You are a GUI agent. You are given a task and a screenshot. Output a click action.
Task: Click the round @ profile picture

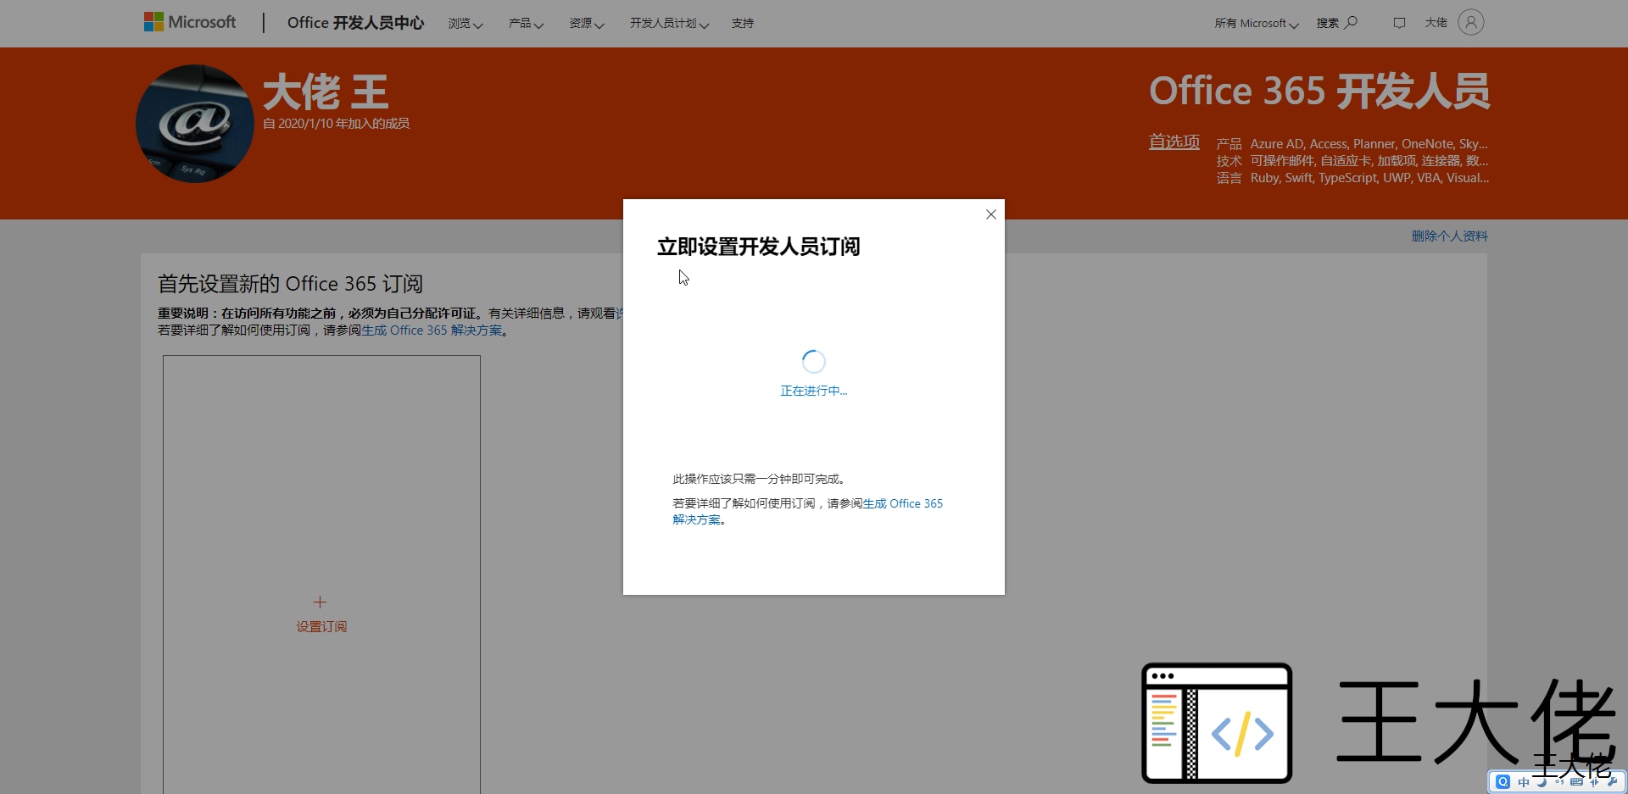(x=195, y=124)
